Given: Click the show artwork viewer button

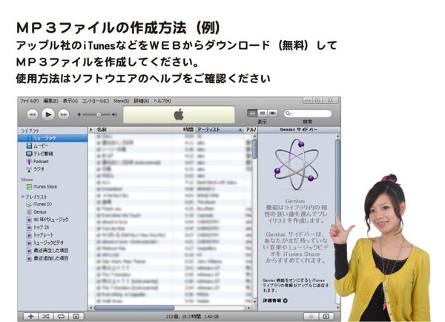Looking at the screenshot, I should point(76,316).
